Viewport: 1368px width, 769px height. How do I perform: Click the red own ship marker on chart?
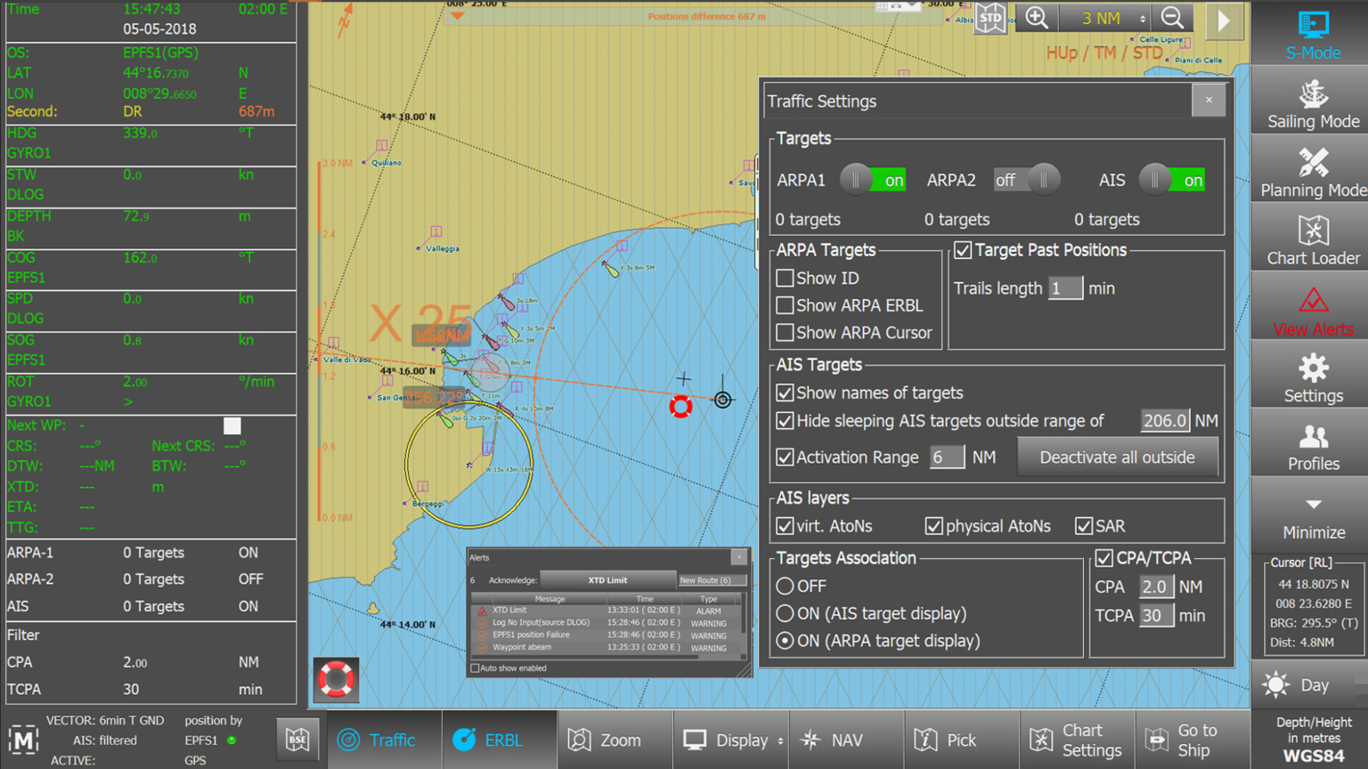coord(680,407)
